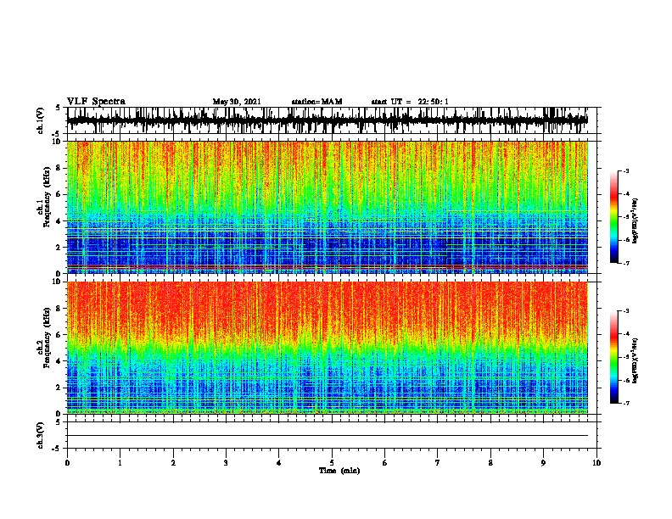
Task: Click the "ch.3(V)" axis label
Action: pos(41,435)
